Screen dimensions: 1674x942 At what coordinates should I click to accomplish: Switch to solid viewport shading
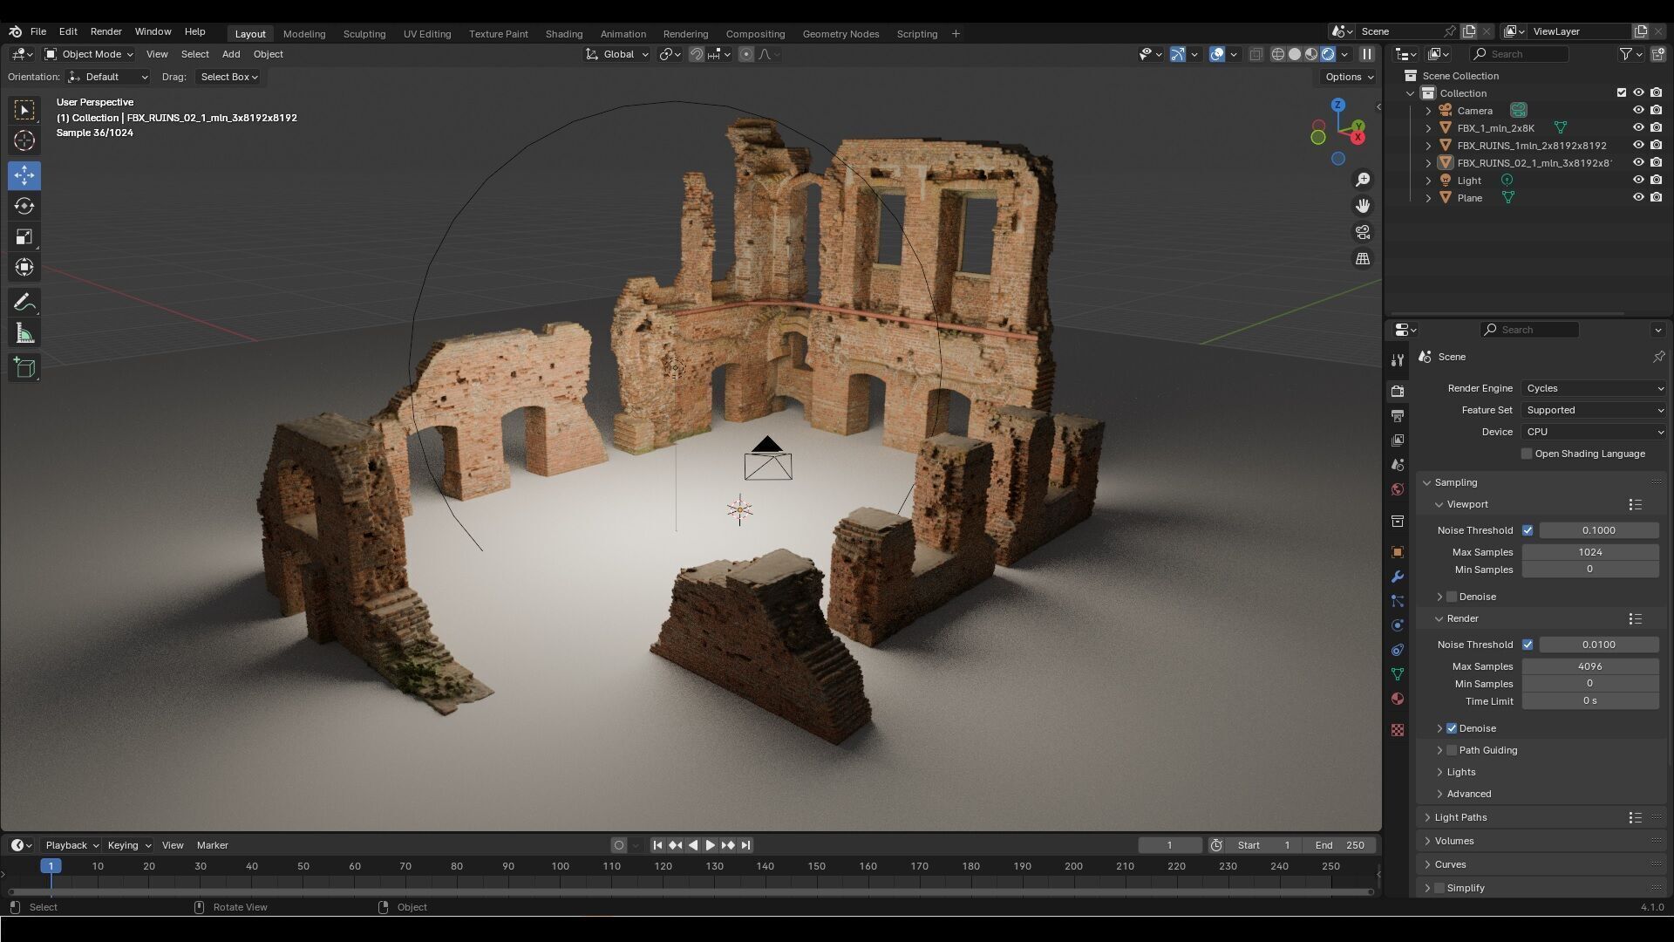coord(1295,54)
